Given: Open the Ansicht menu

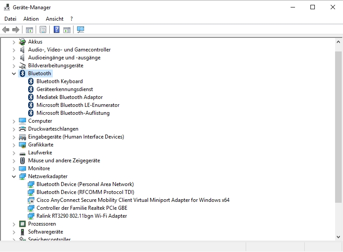Looking at the screenshot, I should click(55, 19).
